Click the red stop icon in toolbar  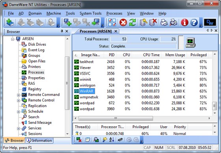coord(123,22)
